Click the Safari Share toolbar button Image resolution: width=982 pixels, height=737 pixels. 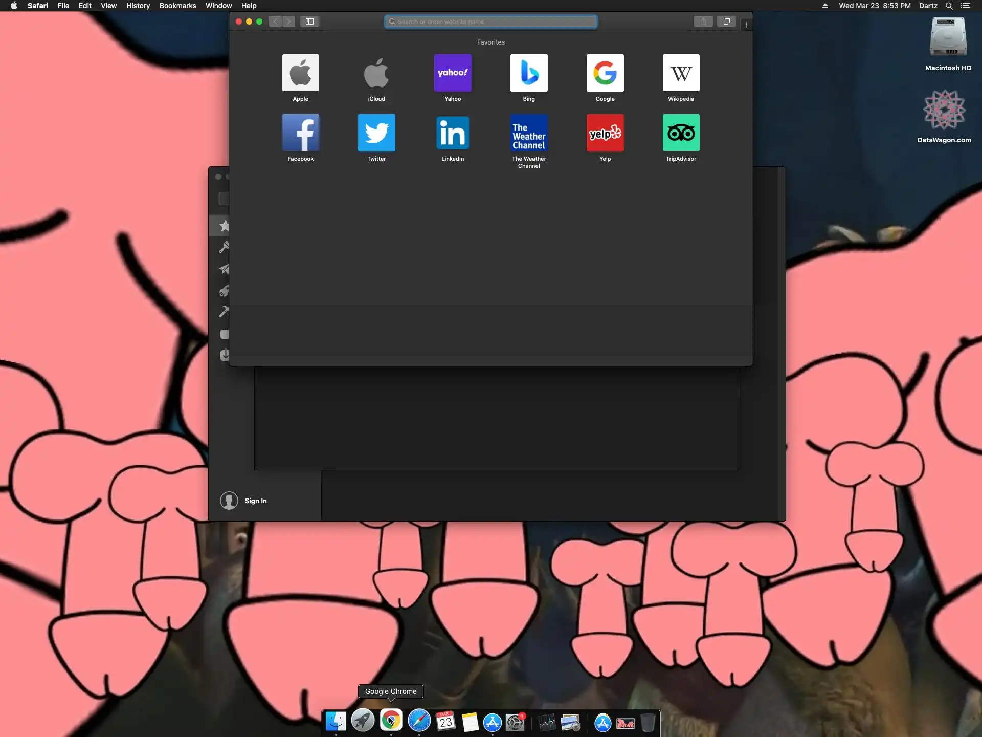(703, 21)
